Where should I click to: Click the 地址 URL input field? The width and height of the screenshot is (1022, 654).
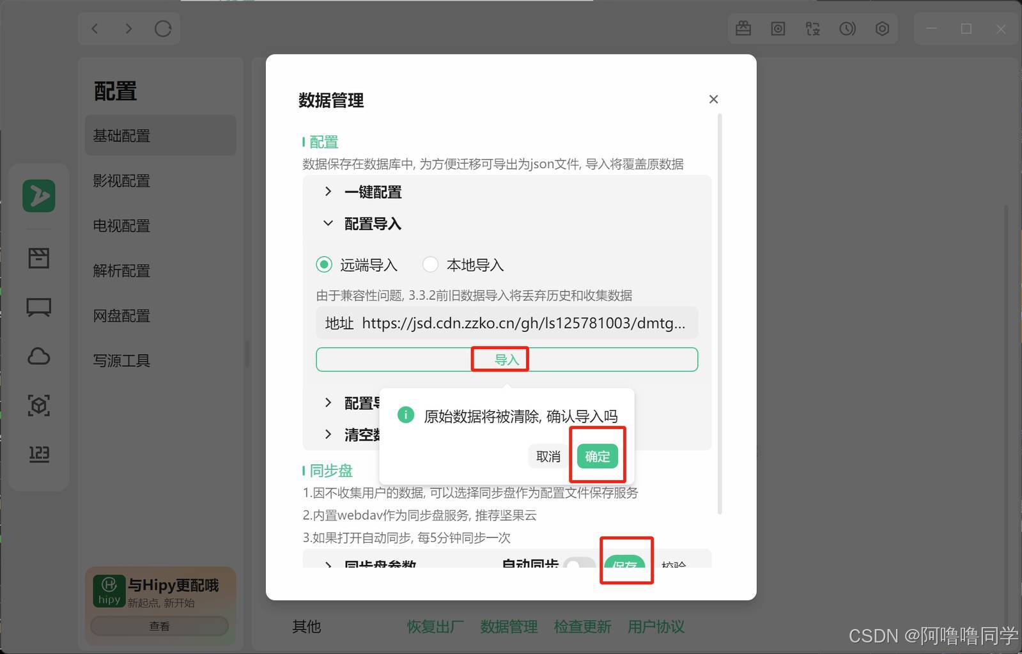pos(507,323)
